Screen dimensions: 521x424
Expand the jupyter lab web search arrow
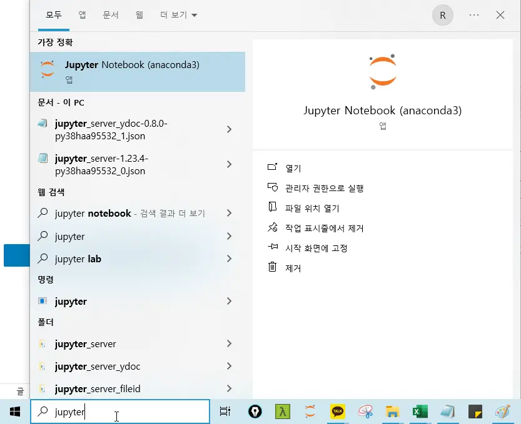tap(229, 259)
